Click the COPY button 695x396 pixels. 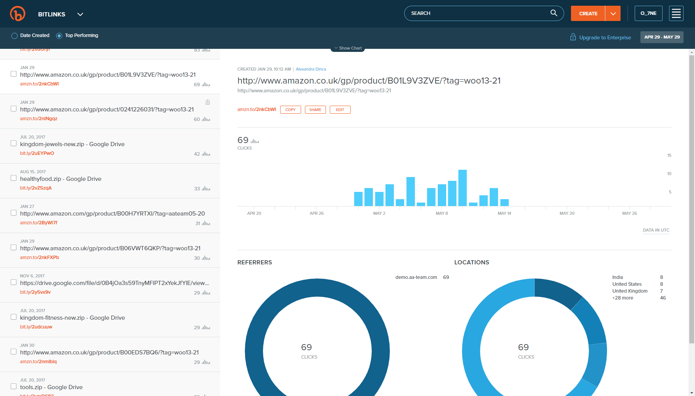[290, 109]
